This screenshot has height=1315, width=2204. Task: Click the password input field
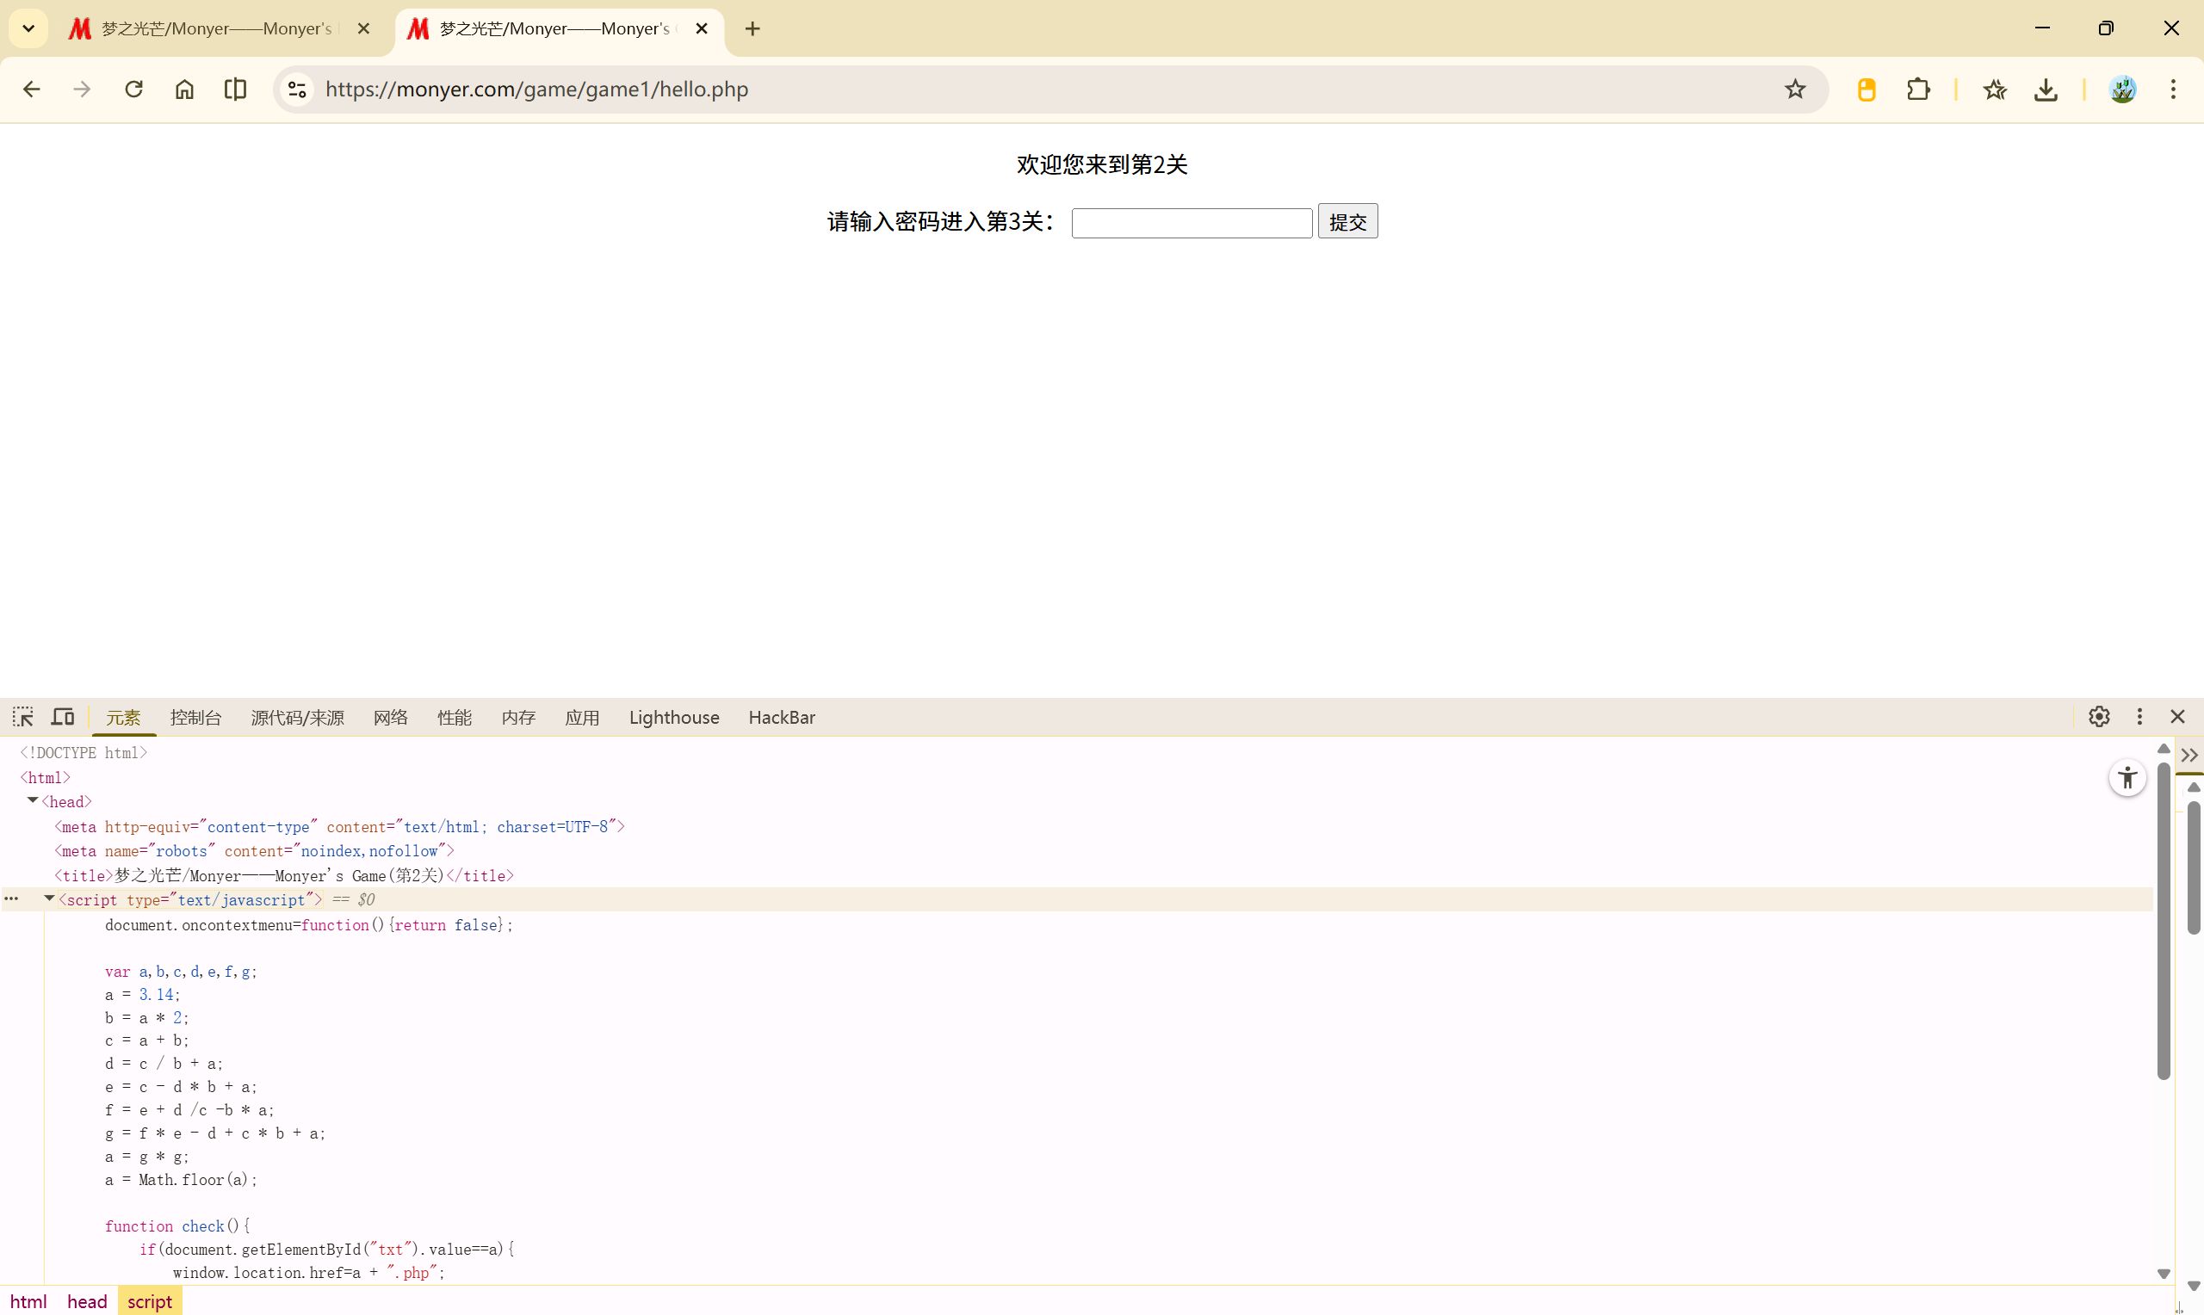pyautogui.click(x=1191, y=222)
